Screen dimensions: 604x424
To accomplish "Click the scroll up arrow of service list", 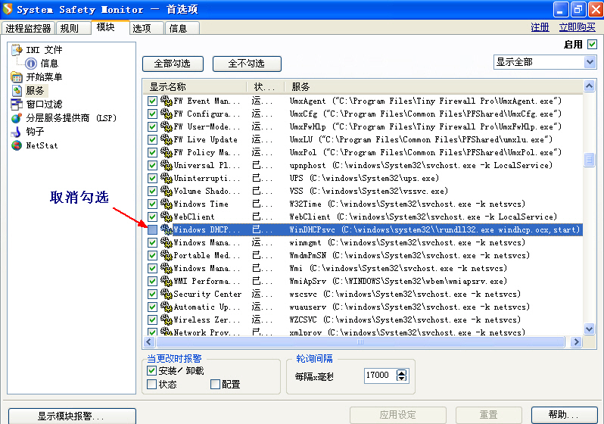I will [x=589, y=86].
